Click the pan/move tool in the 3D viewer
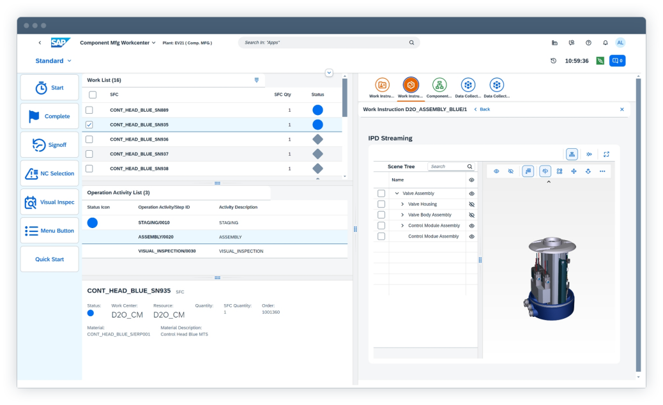This screenshot has width=663, height=405. (x=575, y=171)
